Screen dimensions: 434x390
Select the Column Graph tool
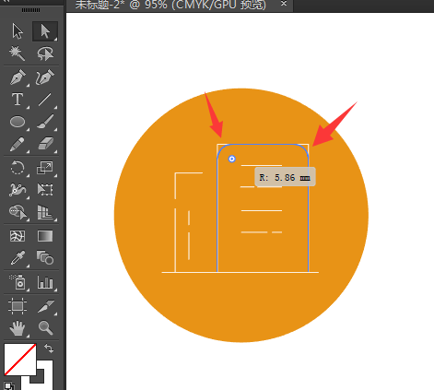45,282
